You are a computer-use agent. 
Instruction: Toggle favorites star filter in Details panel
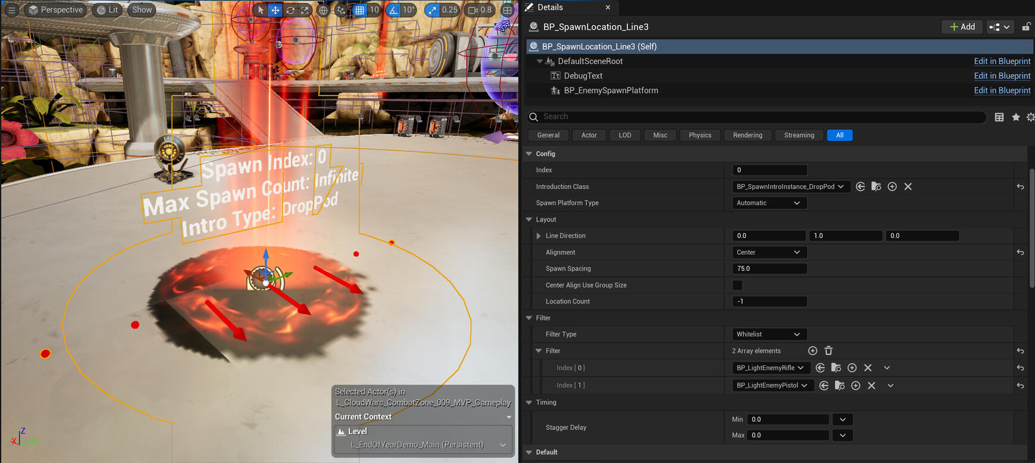pyautogui.click(x=1016, y=117)
